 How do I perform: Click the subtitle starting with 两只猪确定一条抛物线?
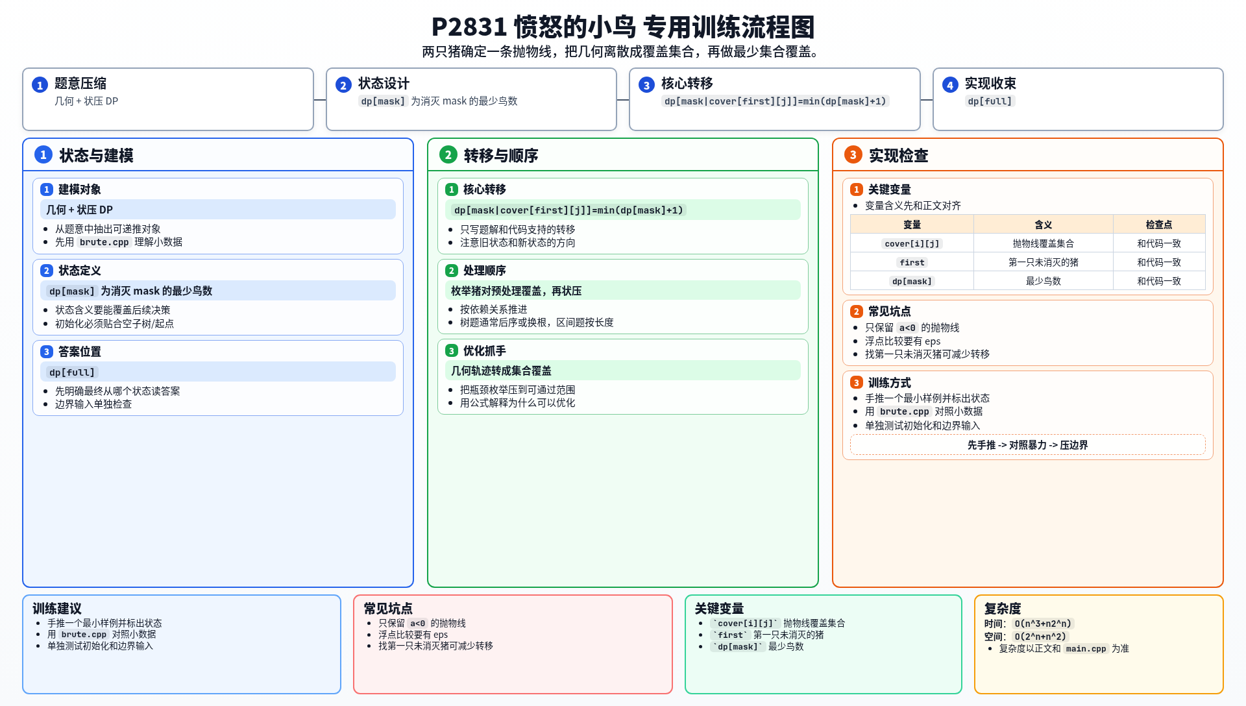623,52
